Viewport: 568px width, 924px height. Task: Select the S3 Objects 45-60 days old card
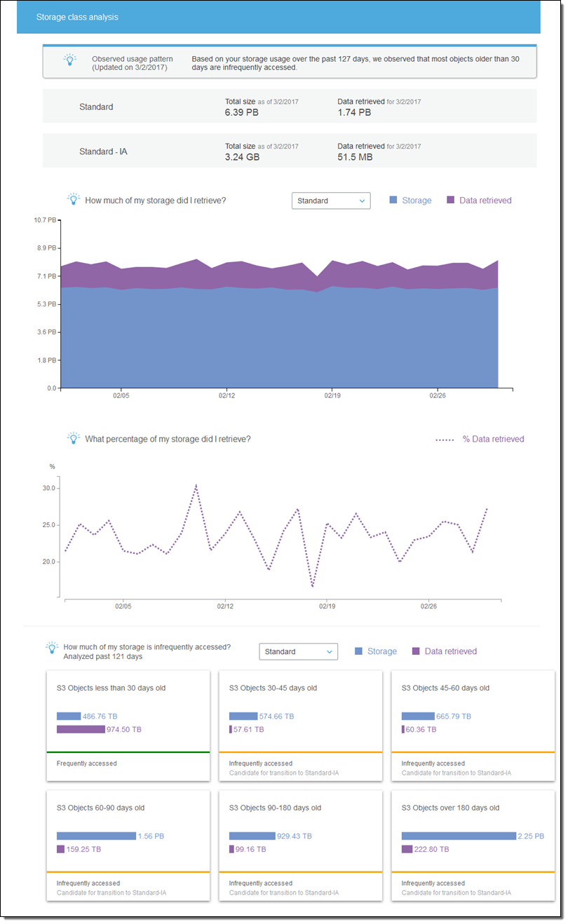click(x=473, y=725)
